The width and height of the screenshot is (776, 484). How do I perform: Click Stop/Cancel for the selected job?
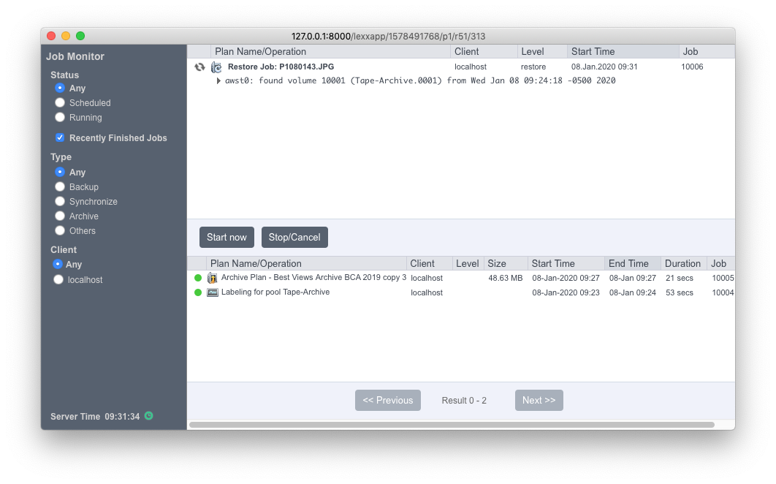pyautogui.click(x=294, y=237)
